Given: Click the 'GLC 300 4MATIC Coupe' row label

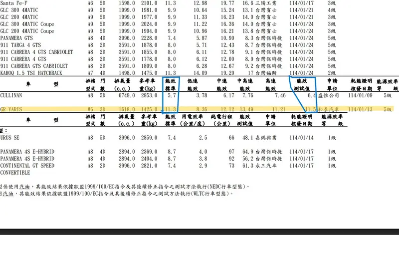Looking at the screenshot, I should pyautogui.click(x=27, y=24).
